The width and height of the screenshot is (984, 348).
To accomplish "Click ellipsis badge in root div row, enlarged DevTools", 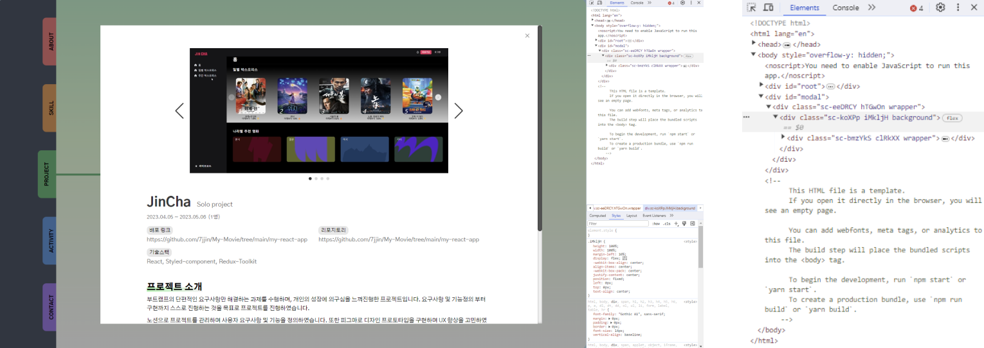I will coord(830,87).
